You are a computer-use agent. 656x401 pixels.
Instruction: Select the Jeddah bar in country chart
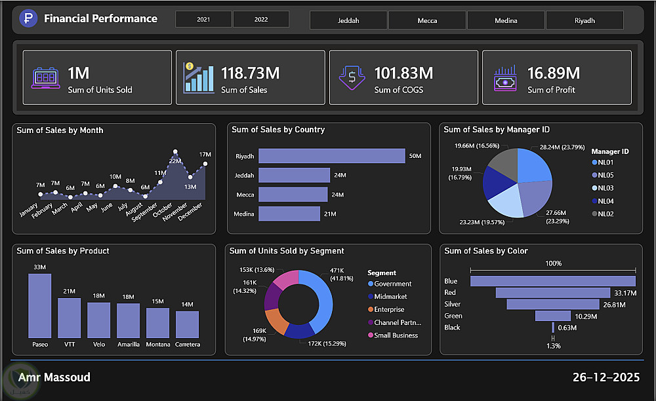[294, 175]
